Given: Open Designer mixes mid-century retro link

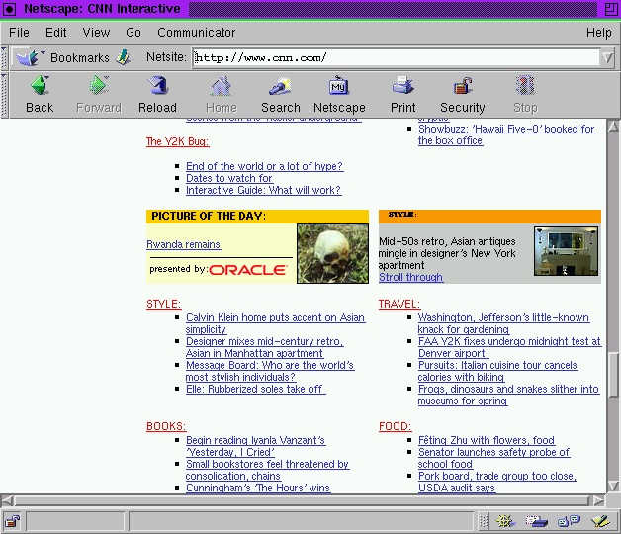Looking at the screenshot, I should pos(264,347).
